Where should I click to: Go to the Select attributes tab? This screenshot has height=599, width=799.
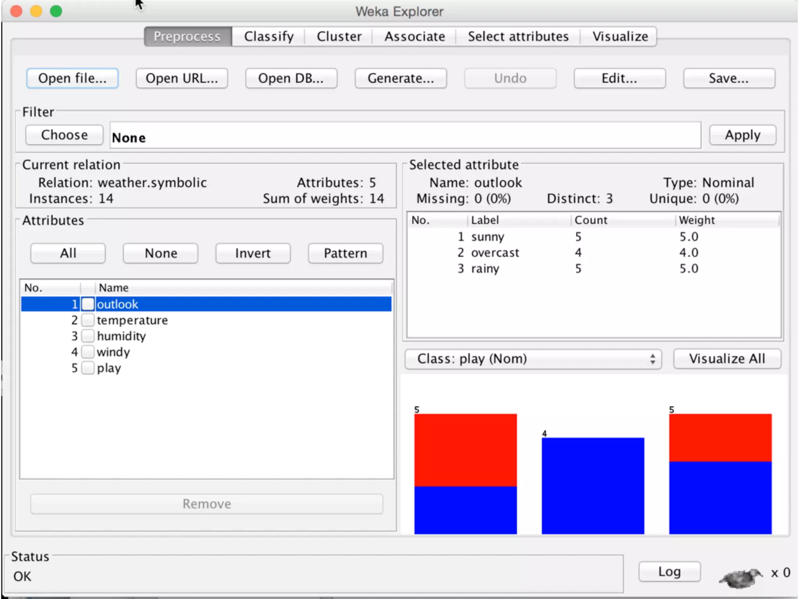click(x=518, y=36)
